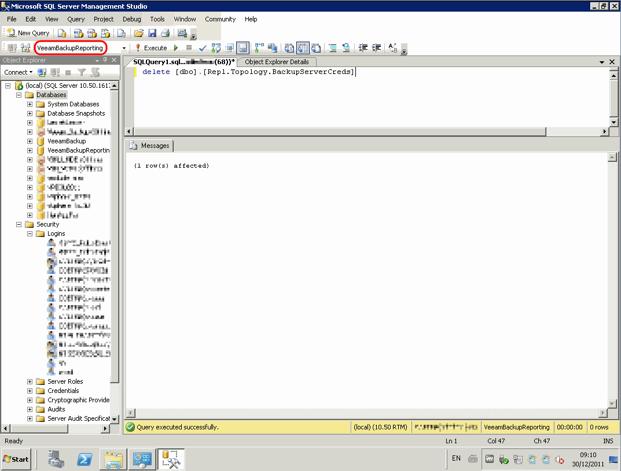Uncomment the selected lines

coord(346,48)
